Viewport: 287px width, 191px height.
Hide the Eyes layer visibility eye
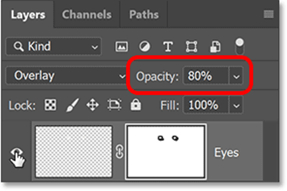[x=17, y=152]
